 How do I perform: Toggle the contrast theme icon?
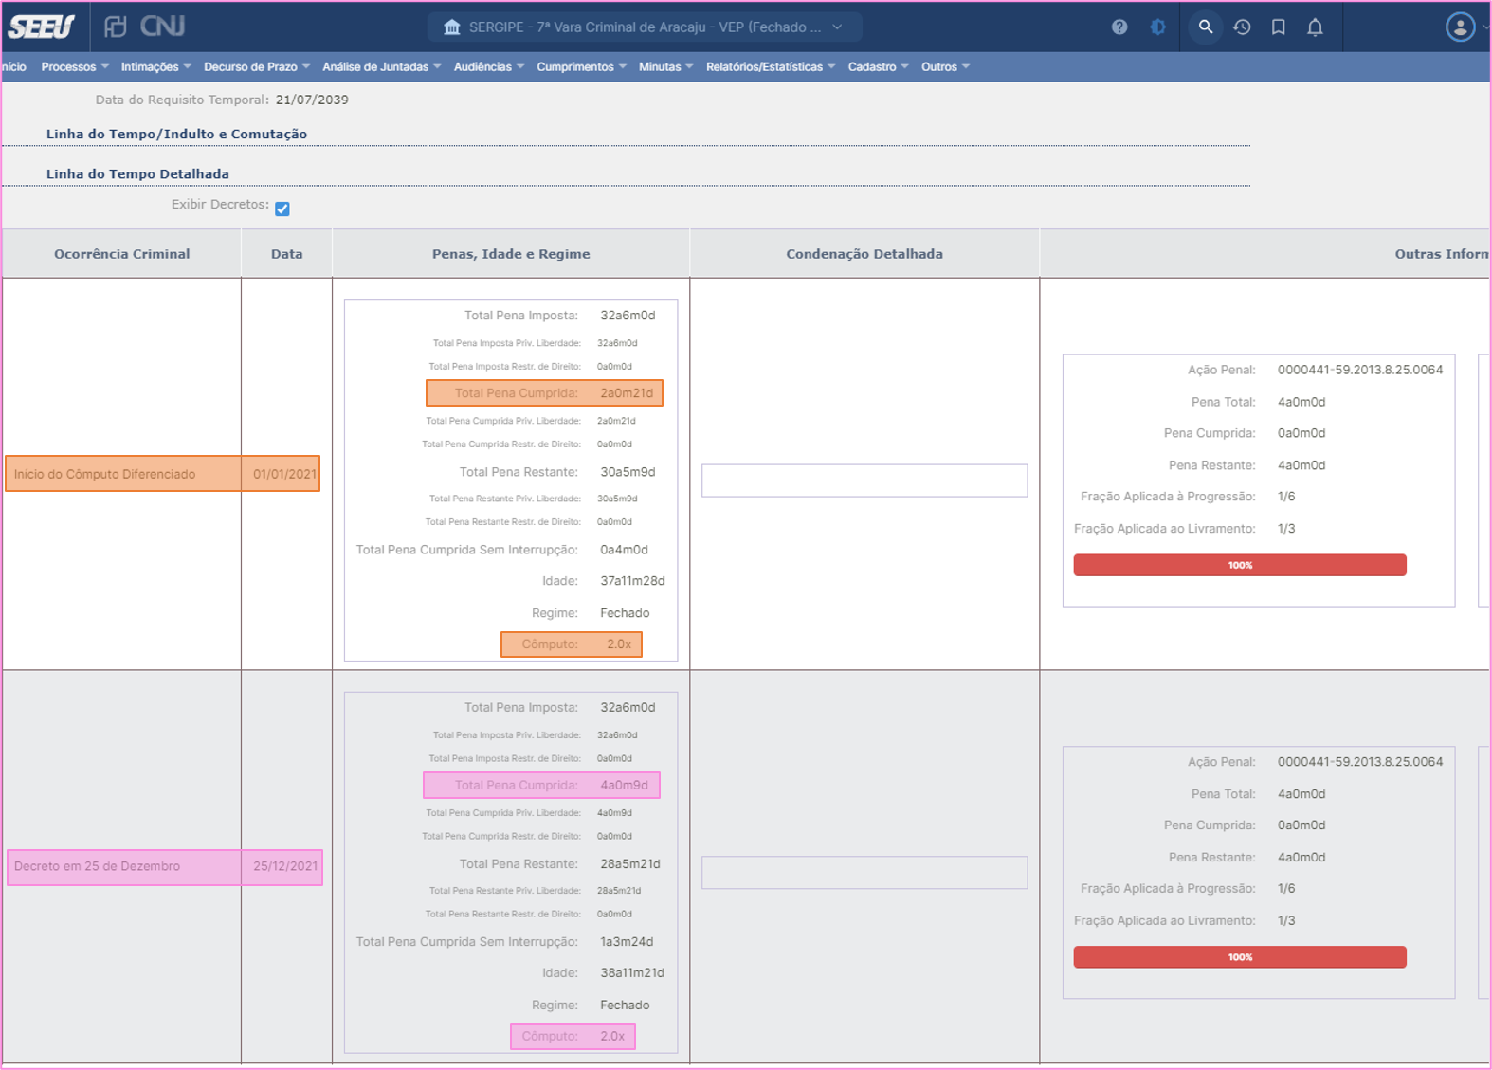(1158, 27)
